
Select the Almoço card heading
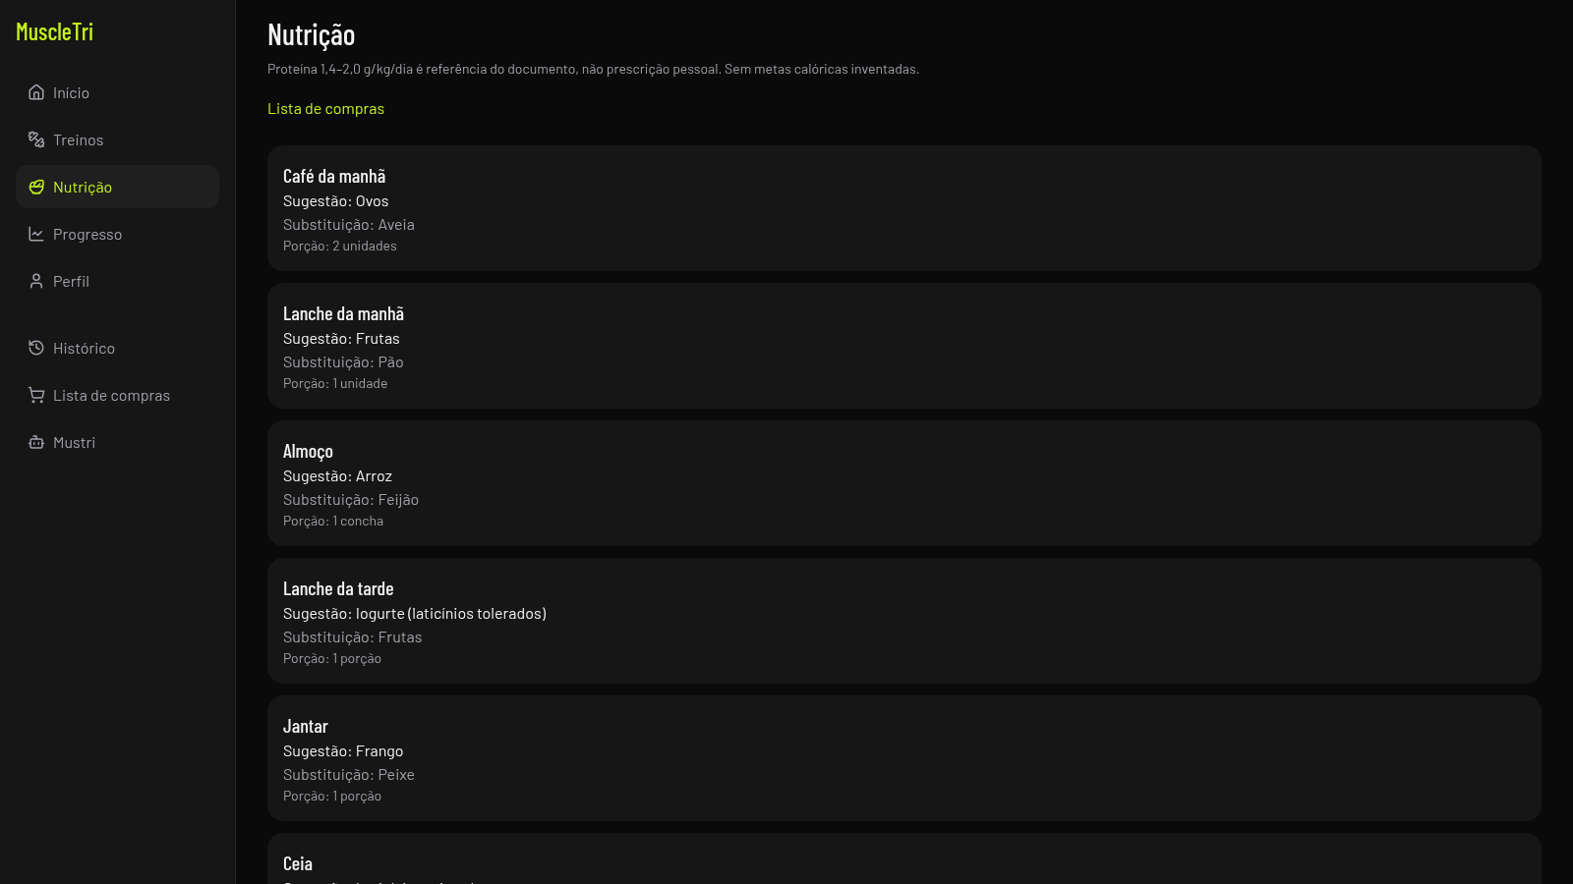tap(308, 451)
